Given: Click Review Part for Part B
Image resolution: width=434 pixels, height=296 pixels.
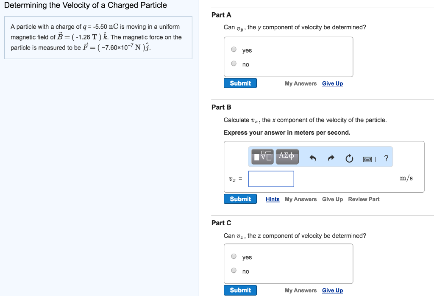Looking at the screenshot, I should coord(364,199).
